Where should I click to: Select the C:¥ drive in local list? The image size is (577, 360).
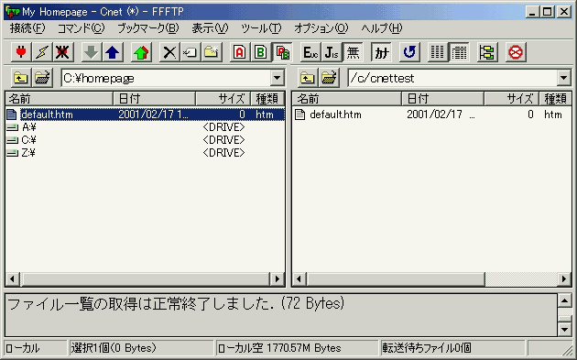(28, 140)
